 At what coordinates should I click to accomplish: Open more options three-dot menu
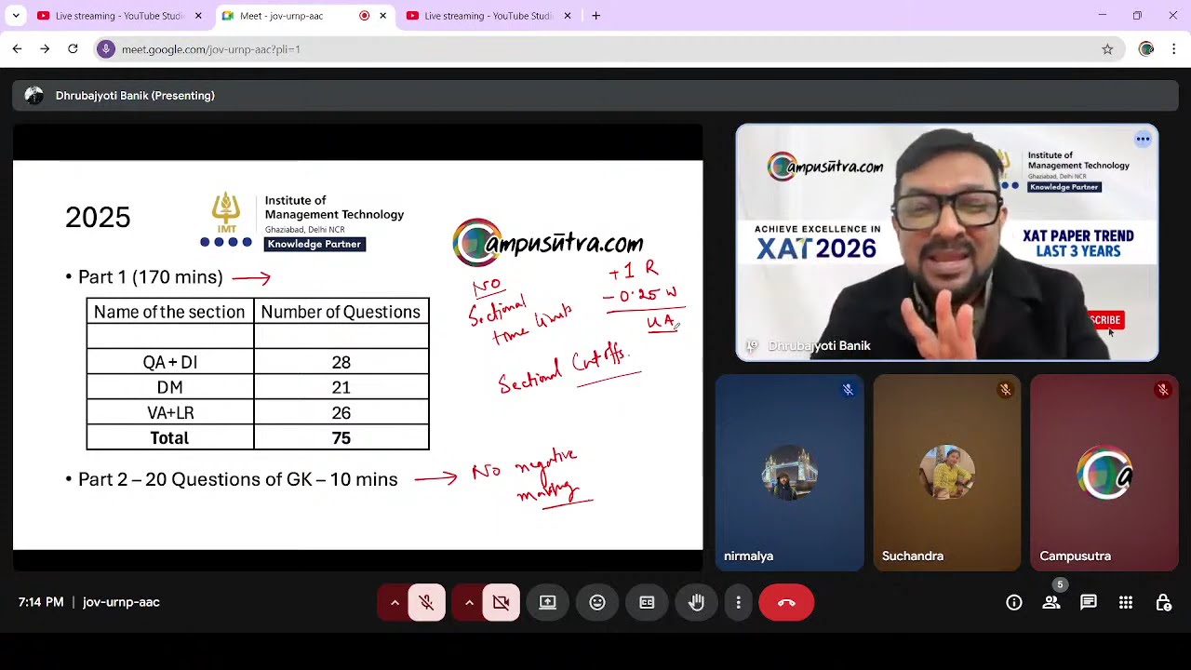point(738,602)
